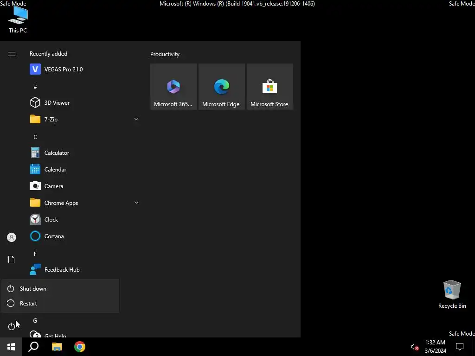Click the C letter group header

point(35,137)
